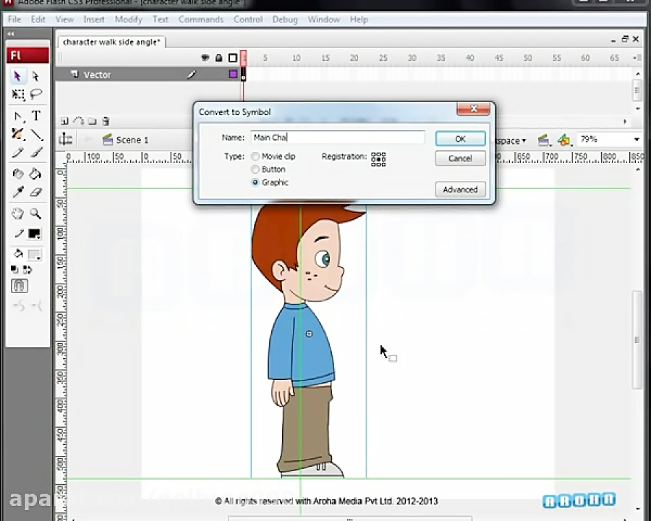The height and width of the screenshot is (521, 651).
Task: Click the Vector layer color swatch
Action: point(233,75)
